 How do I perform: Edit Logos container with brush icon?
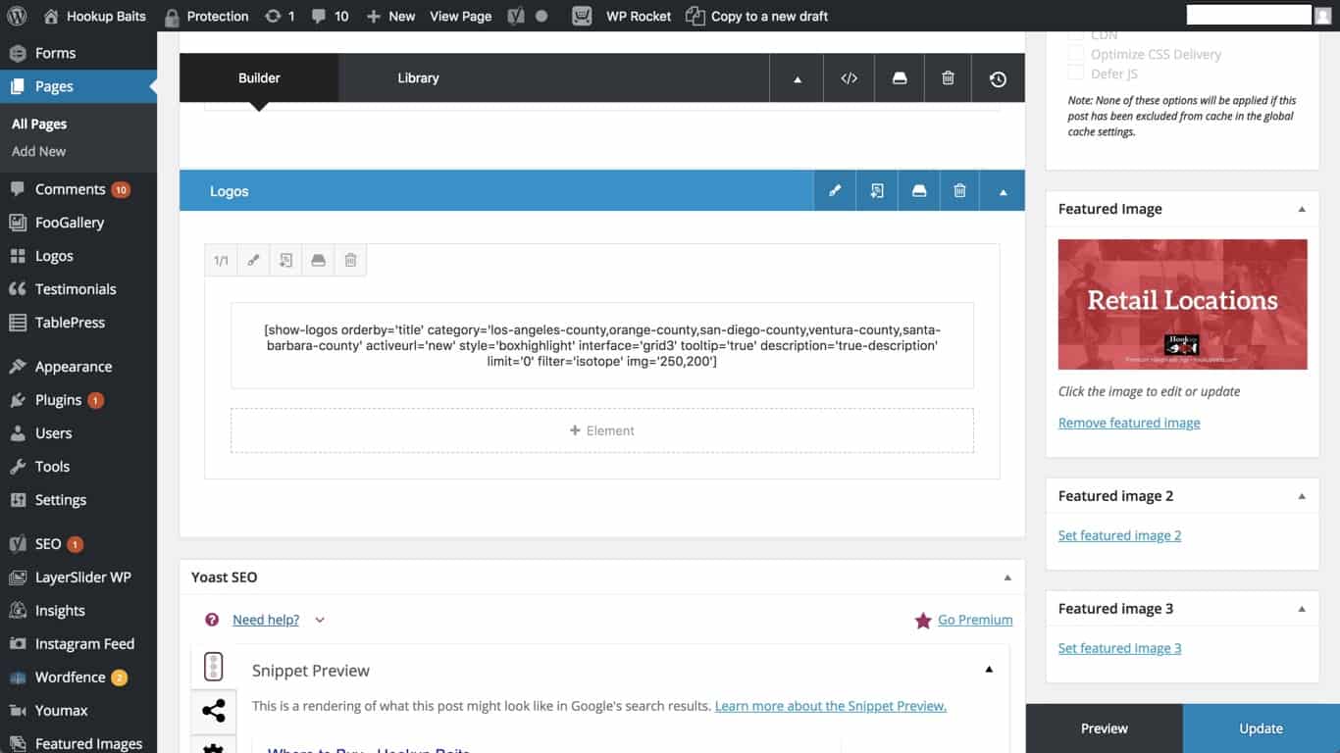point(835,191)
